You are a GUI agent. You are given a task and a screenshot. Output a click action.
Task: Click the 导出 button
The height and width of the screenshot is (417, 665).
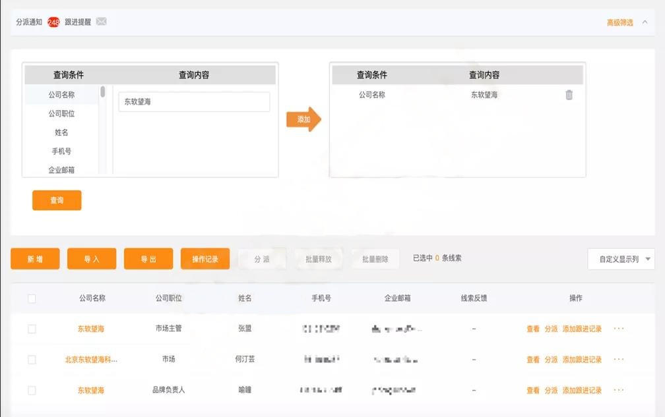(148, 259)
